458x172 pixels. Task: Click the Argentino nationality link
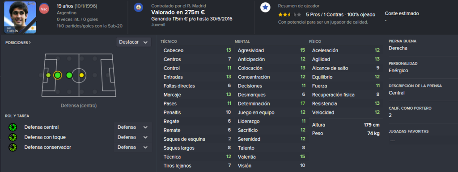click(x=66, y=13)
